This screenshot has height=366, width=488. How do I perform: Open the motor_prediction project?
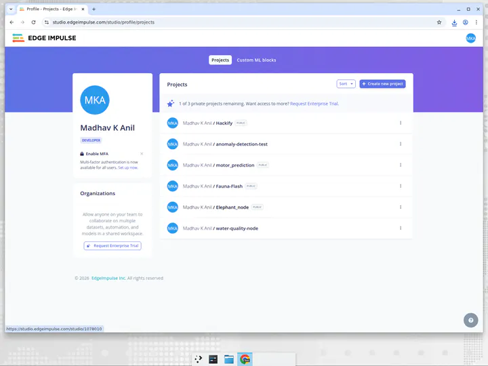pos(235,165)
